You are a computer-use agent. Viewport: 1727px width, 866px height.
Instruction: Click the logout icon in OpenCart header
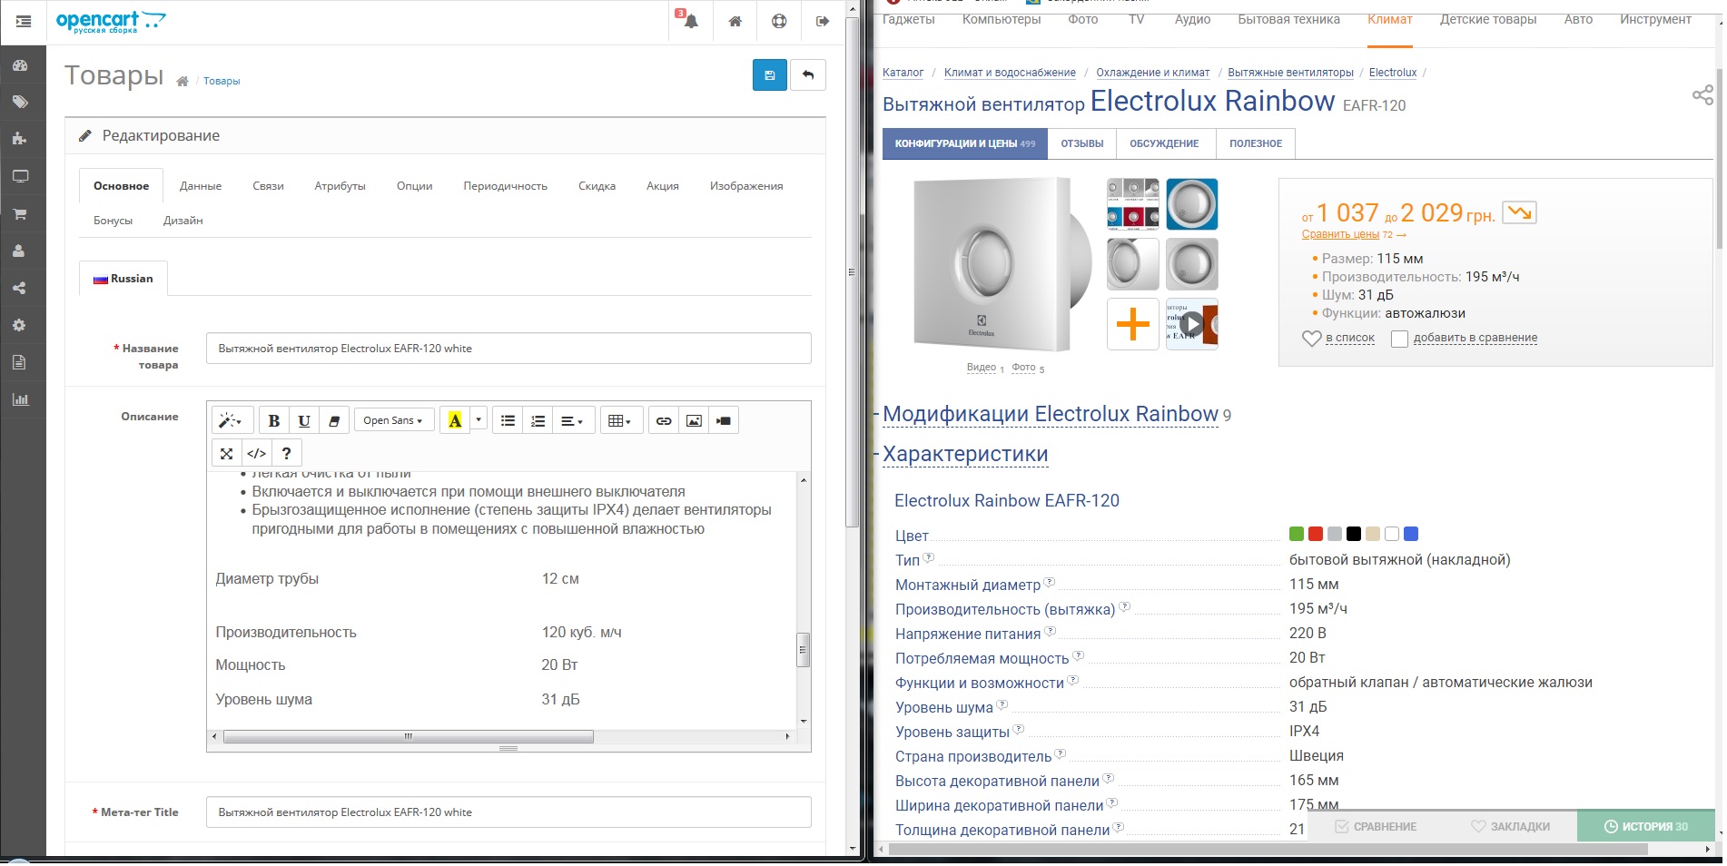823,22
